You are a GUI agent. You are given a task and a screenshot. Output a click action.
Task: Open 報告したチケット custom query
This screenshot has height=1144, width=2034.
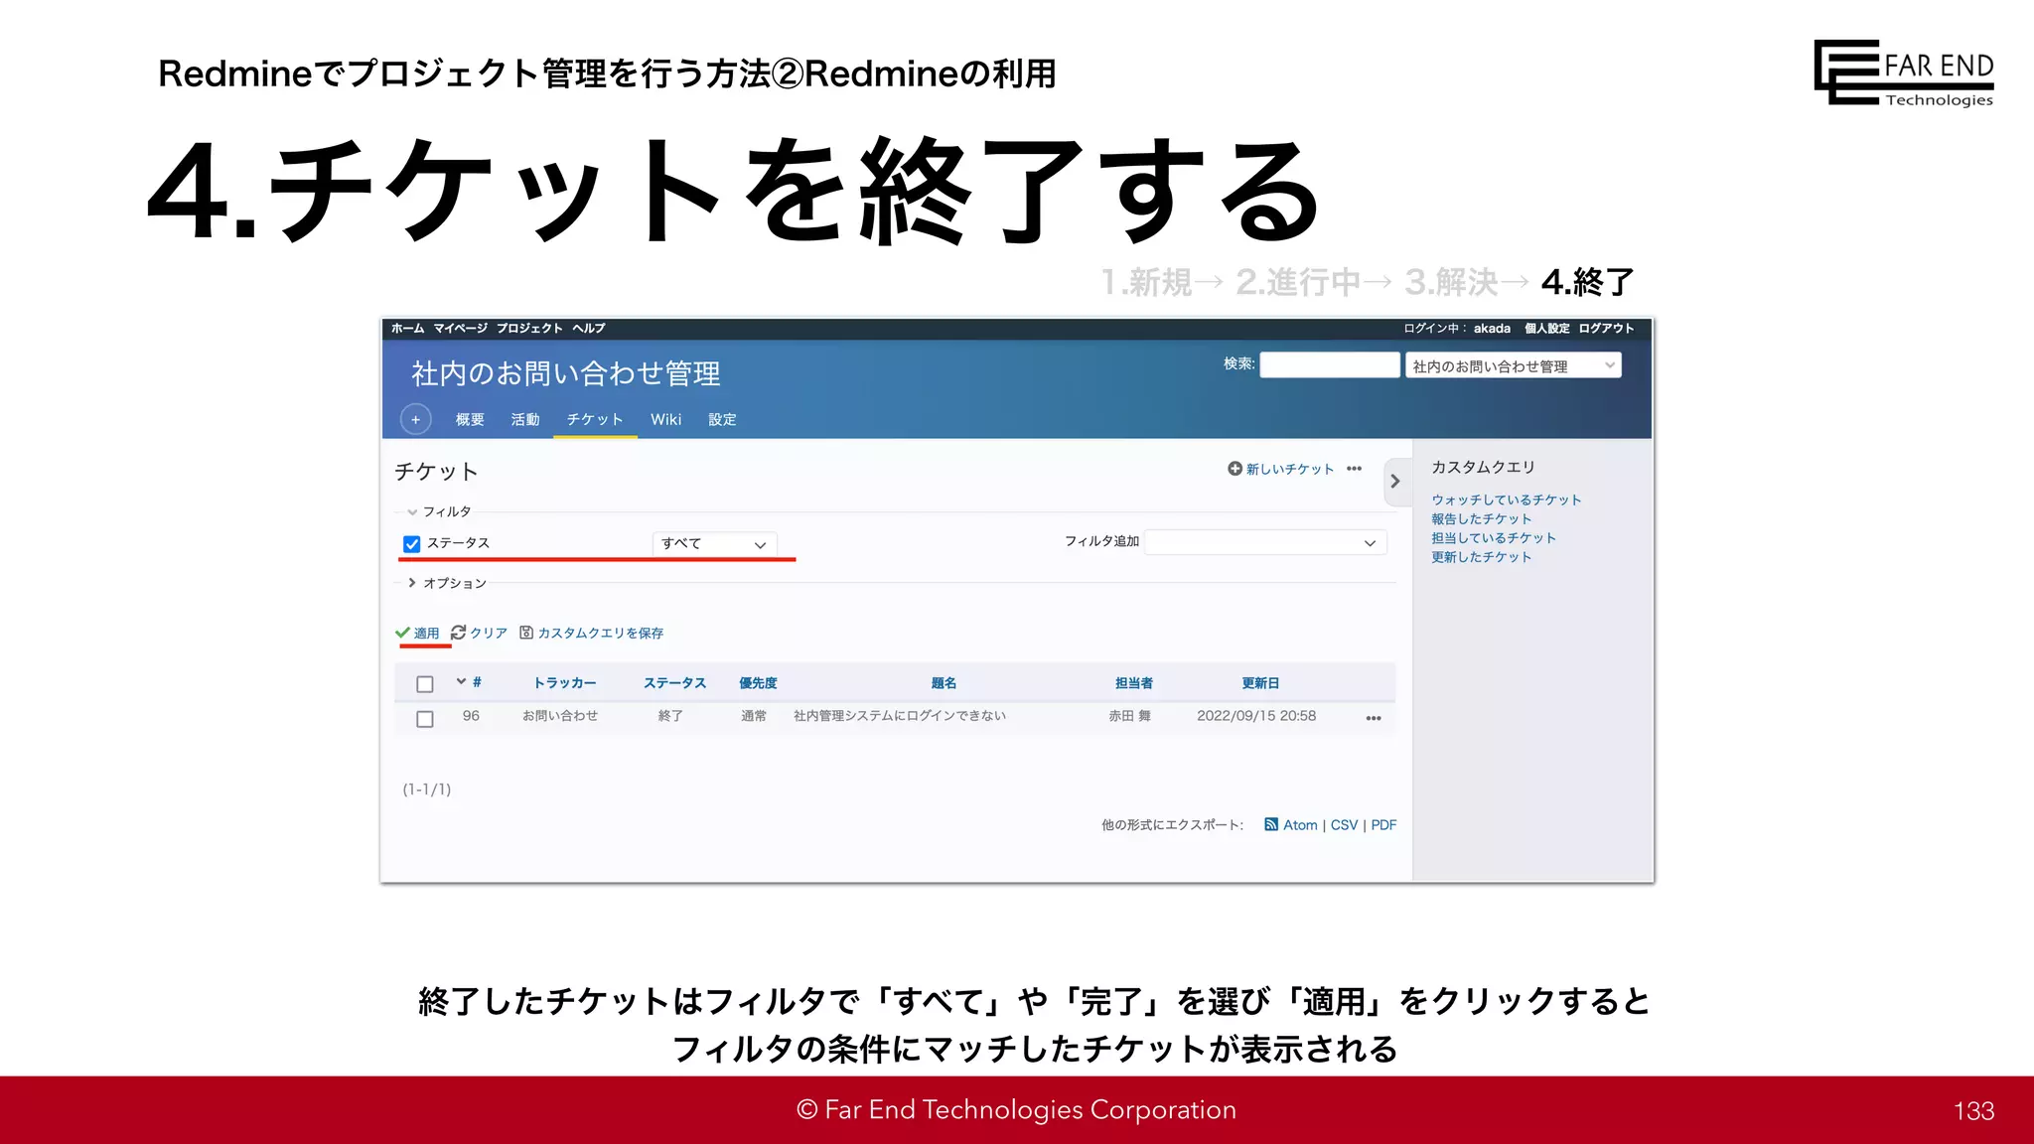pyautogui.click(x=1481, y=518)
